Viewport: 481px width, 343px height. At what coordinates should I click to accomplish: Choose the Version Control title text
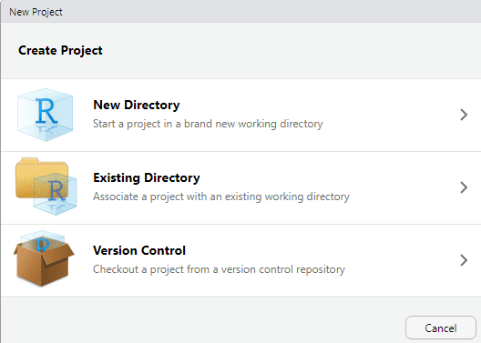tap(139, 250)
